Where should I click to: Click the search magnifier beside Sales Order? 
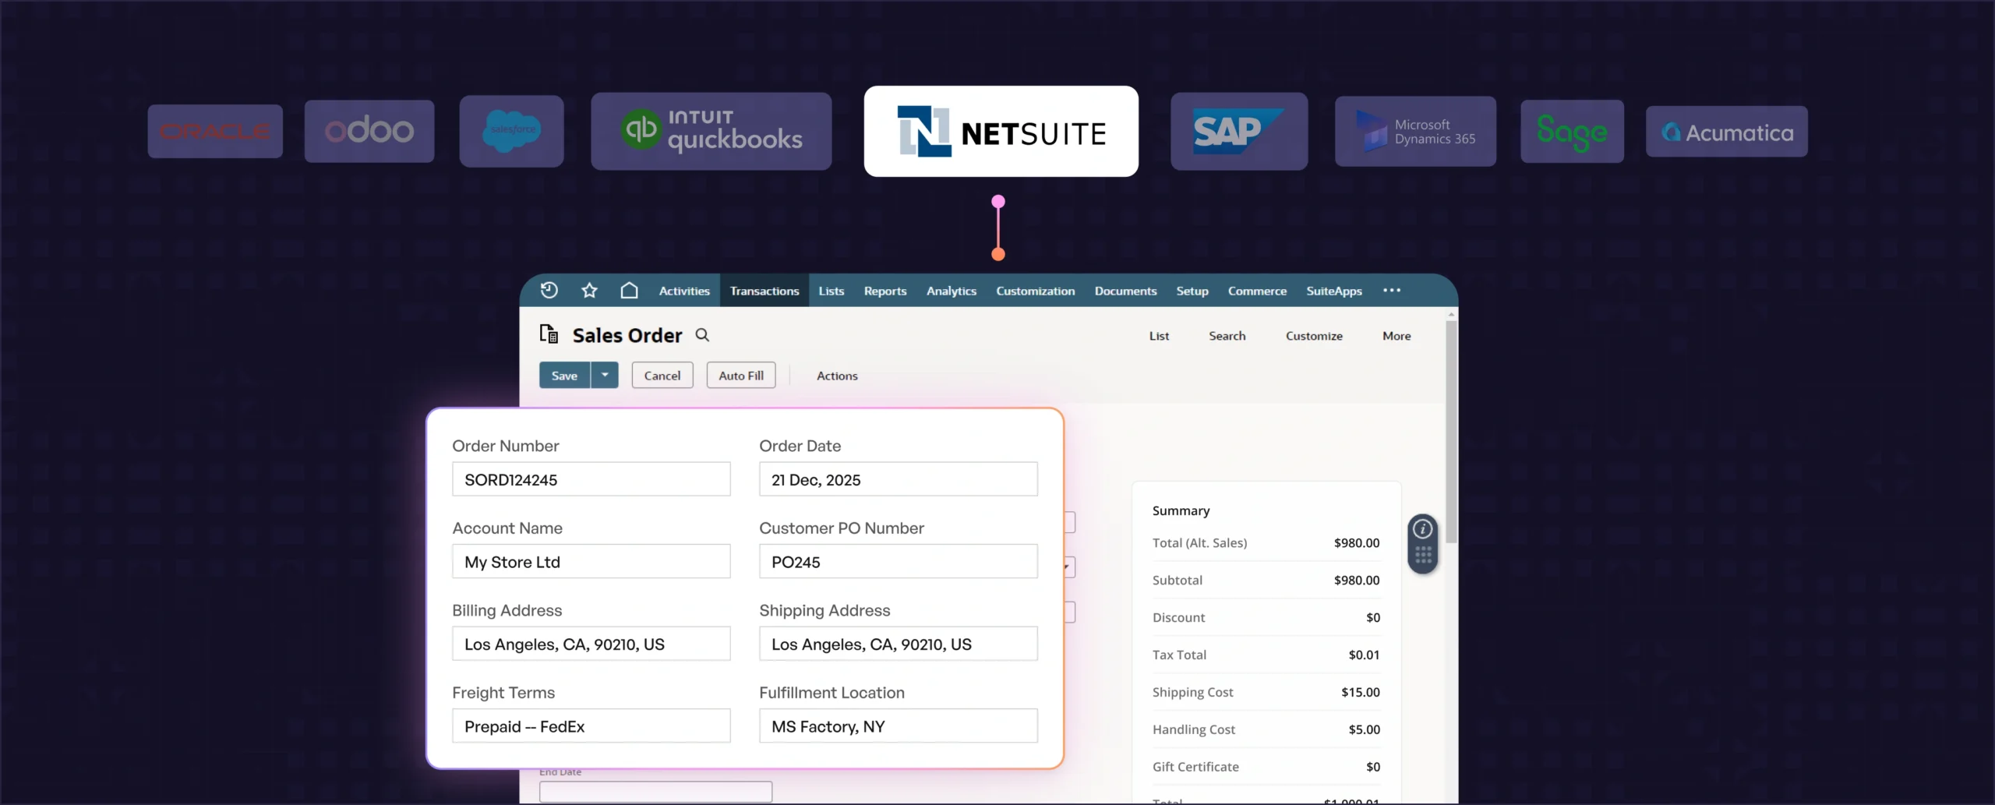(x=702, y=335)
